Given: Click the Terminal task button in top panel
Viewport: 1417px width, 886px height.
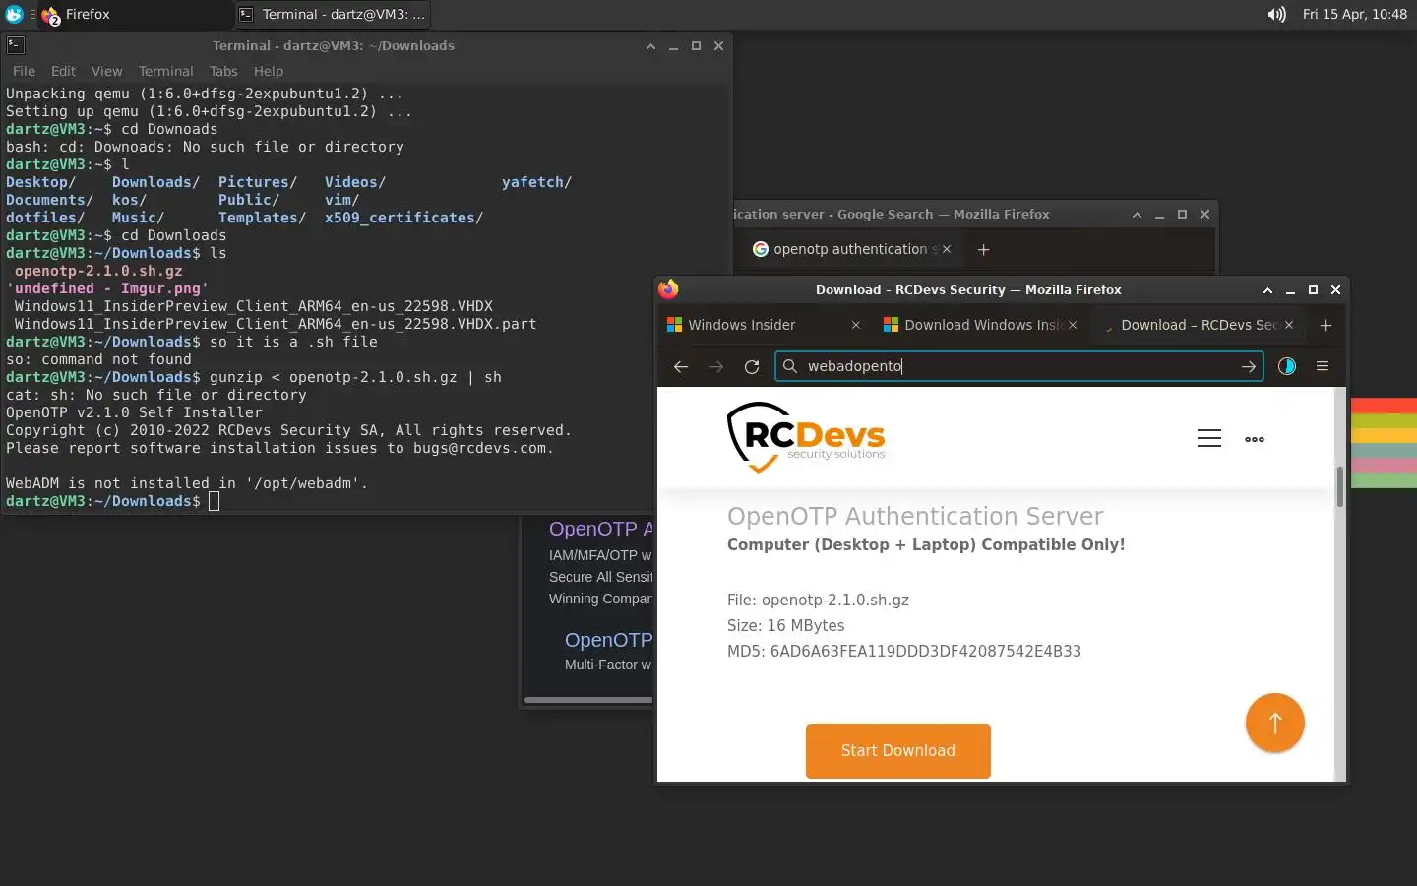Looking at the screenshot, I should (333, 14).
